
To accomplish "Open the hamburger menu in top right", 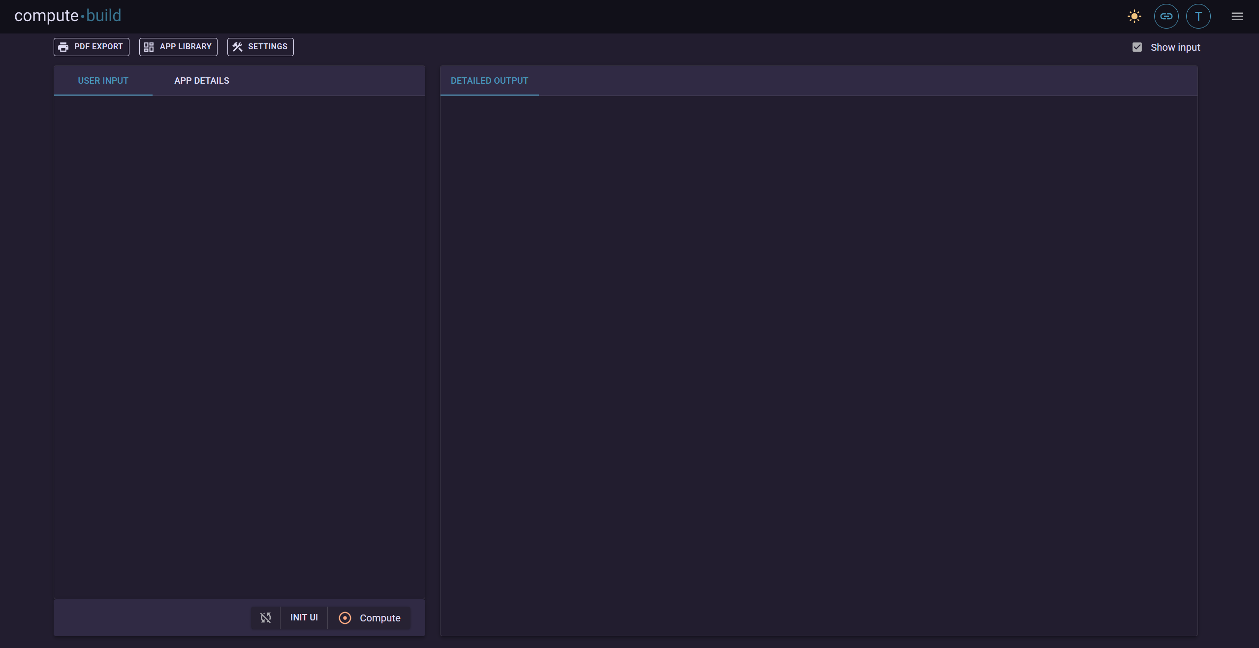I will point(1237,16).
